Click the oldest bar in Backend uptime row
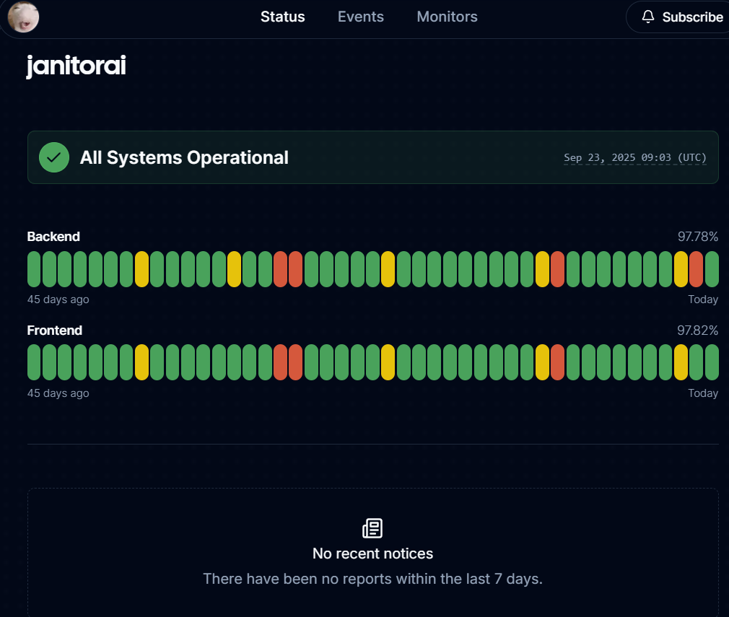The width and height of the screenshot is (729, 617). (34, 269)
